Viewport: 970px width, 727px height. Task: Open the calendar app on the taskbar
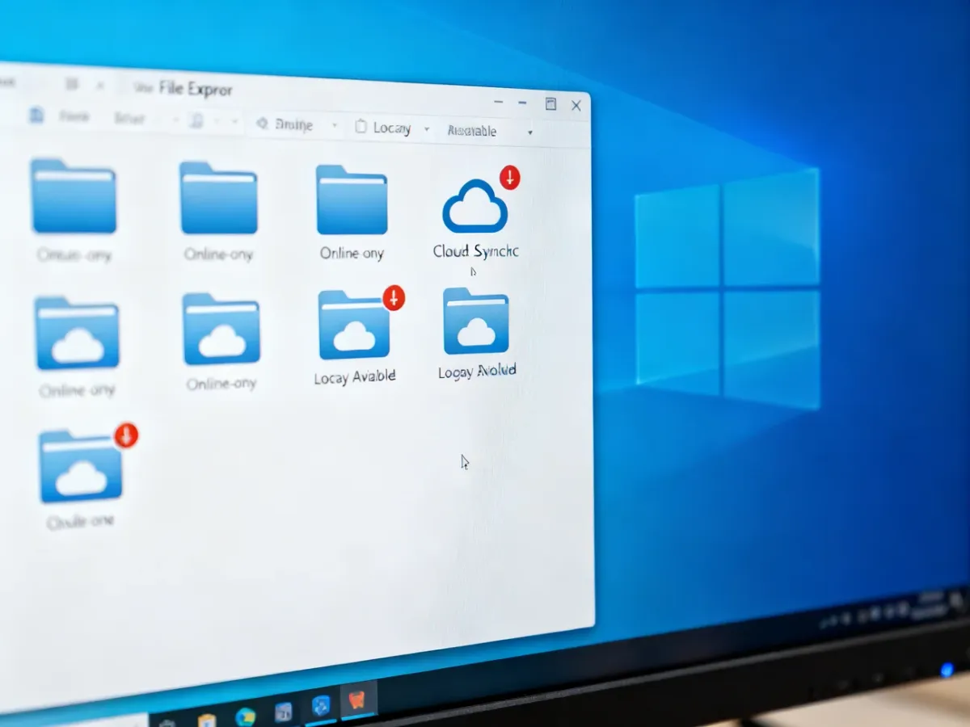pyautogui.click(x=284, y=712)
